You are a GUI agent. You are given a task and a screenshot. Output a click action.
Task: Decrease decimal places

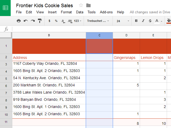tap(63, 21)
